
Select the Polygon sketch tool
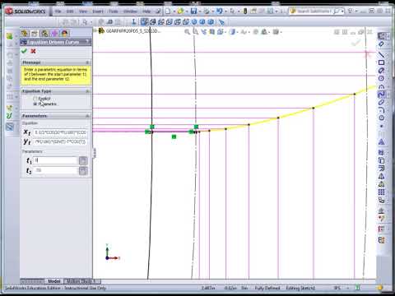point(381,118)
